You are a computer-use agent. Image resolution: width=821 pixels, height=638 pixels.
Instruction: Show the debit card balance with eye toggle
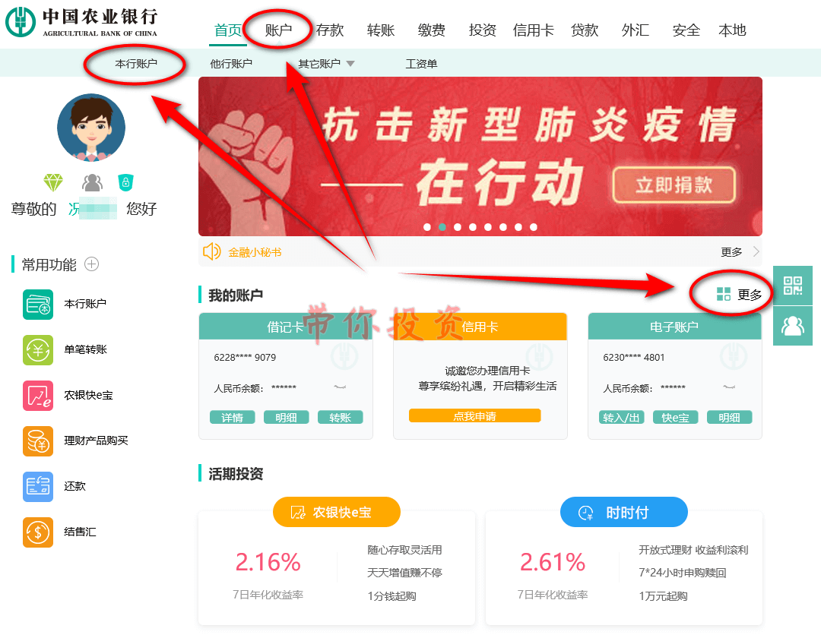(340, 387)
